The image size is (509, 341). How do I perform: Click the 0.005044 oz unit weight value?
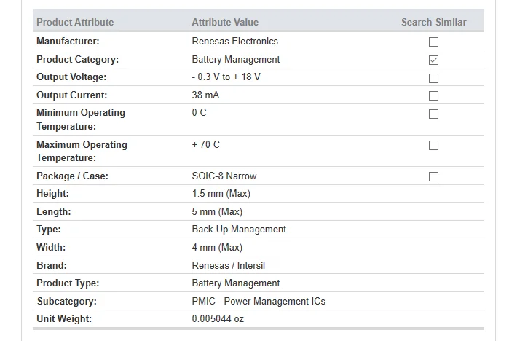(x=218, y=319)
